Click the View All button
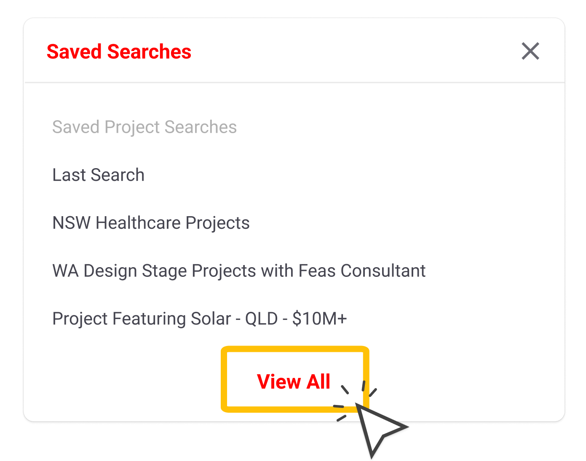The height and width of the screenshot is (461, 586). 294,381
